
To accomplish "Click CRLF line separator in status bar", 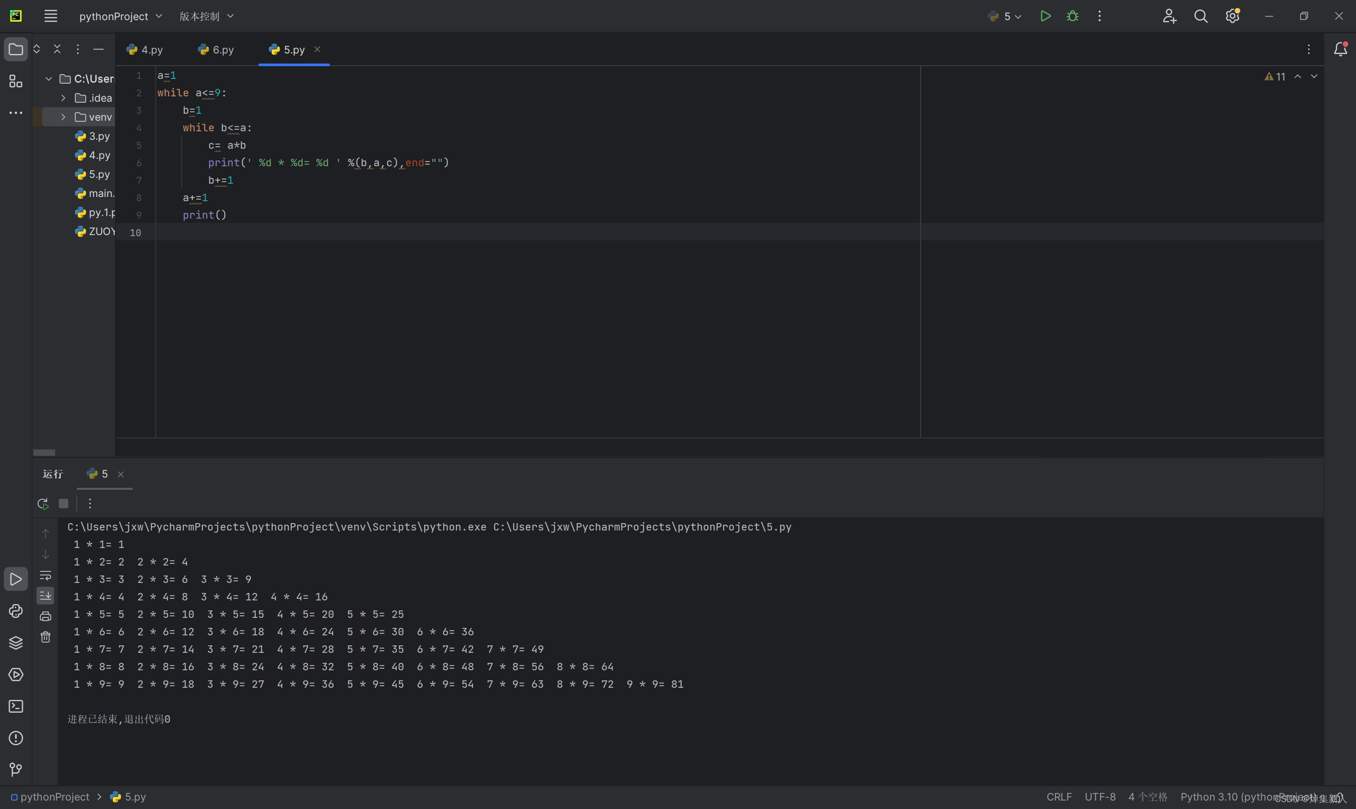I will [1058, 796].
